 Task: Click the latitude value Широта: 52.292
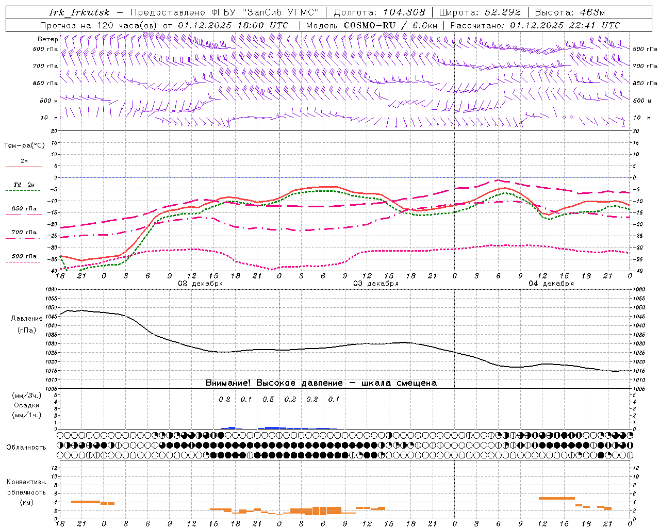(480, 12)
